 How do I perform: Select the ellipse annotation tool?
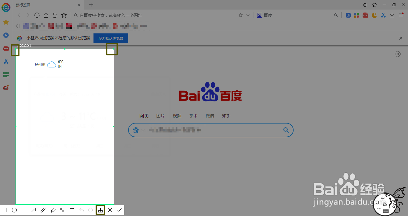14,210
